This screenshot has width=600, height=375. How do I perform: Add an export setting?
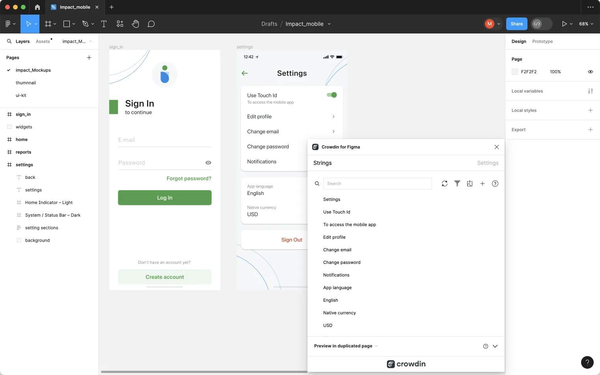coord(591,130)
